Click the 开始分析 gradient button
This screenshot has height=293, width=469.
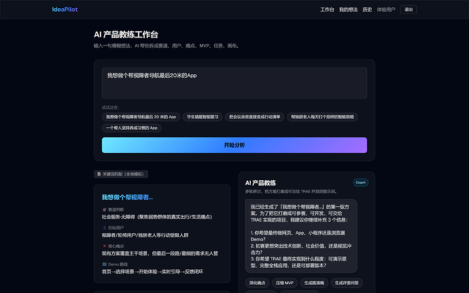click(x=234, y=145)
